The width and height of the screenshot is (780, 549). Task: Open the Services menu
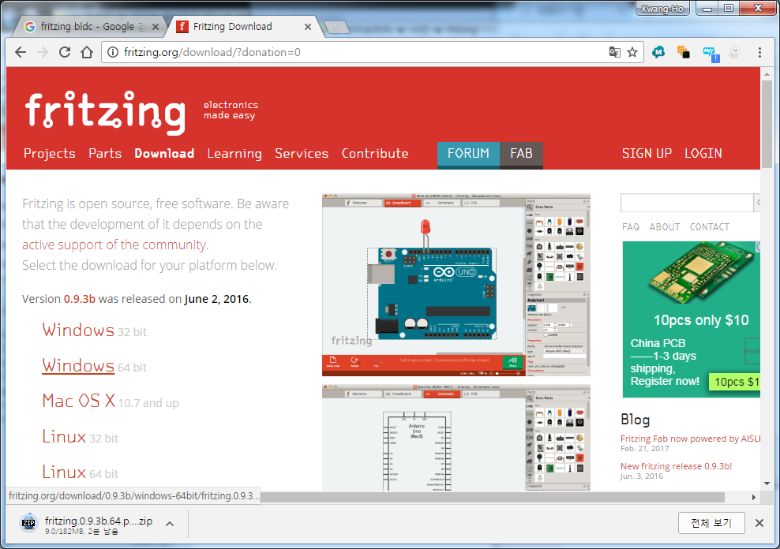click(302, 154)
